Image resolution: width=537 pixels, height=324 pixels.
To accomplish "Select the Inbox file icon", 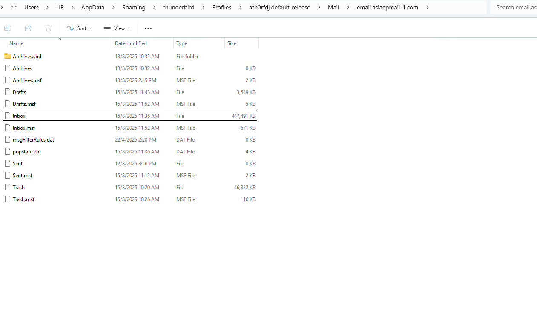I will [7, 116].
